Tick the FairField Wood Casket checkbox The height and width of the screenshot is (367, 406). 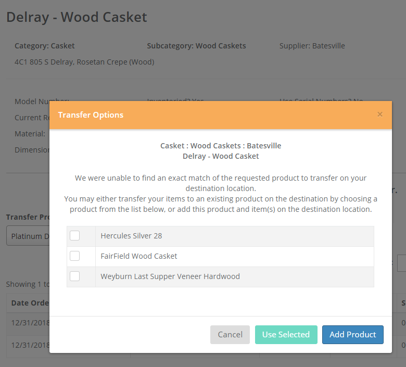[75, 256]
